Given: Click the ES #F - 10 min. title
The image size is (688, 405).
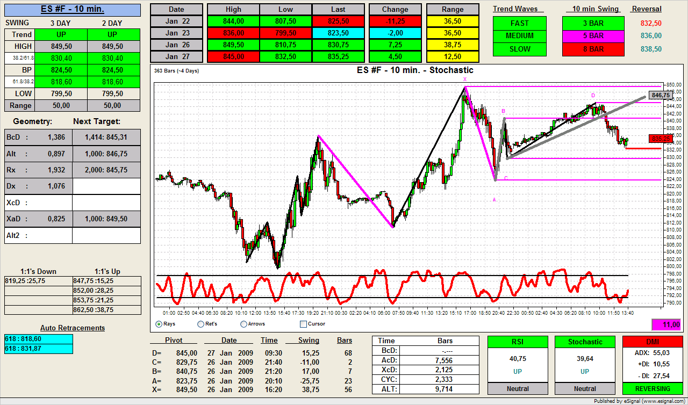Looking at the screenshot, I should [x=73, y=9].
